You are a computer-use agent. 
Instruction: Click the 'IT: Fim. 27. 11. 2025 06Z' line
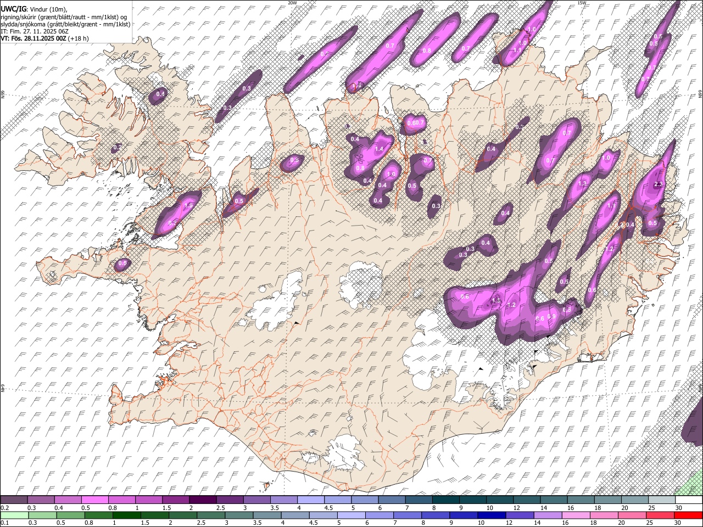tap(35, 31)
